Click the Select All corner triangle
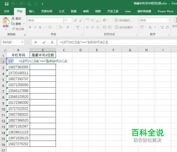 click(4, 50)
